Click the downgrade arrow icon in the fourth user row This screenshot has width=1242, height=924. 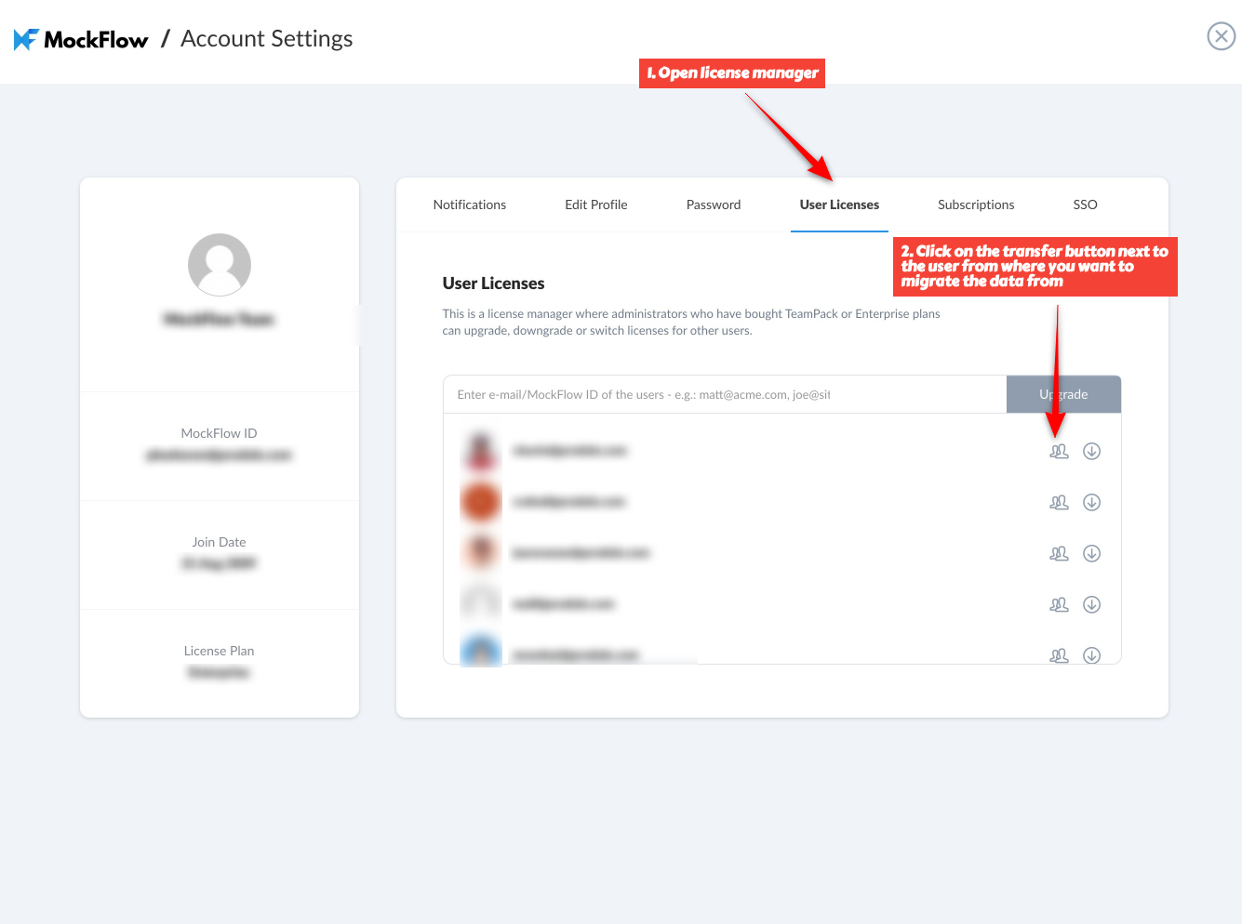tap(1092, 604)
